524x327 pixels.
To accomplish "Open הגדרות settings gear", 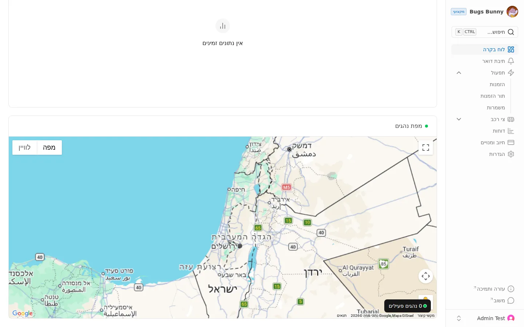I will pos(511,154).
